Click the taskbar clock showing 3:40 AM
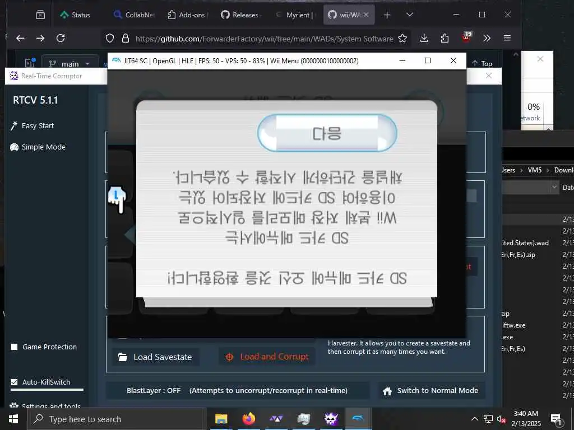This screenshot has height=430, width=574. 526,419
